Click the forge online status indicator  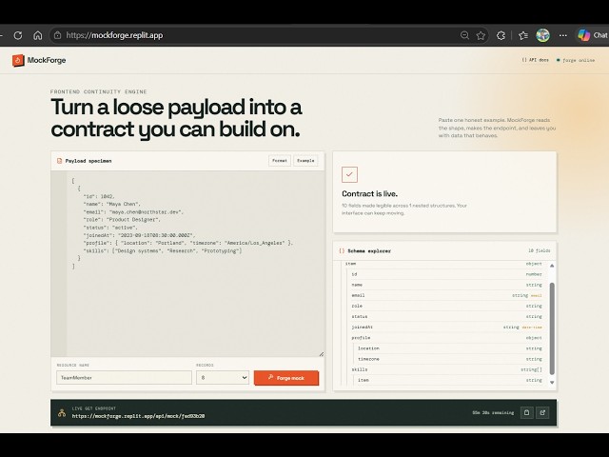click(576, 60)
